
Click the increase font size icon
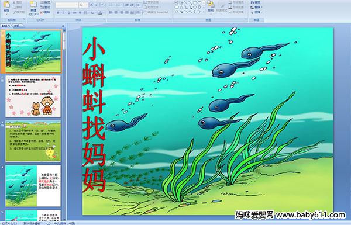[x=92, y=5]
